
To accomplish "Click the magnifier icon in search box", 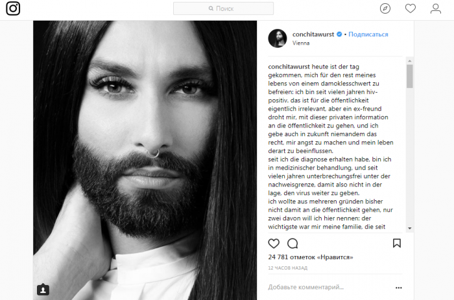I will pos(211,8).
